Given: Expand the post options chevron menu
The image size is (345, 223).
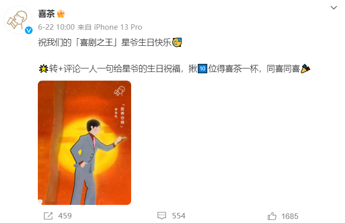Looking at the screenshot, I should coord(334,8).
